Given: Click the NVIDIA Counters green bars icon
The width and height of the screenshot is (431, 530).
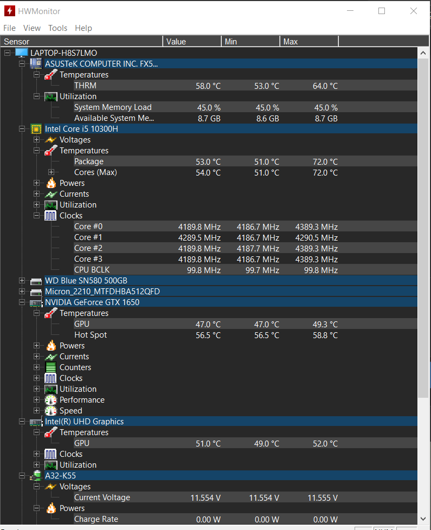Looking at the screenshot, I should coord(51,367).
